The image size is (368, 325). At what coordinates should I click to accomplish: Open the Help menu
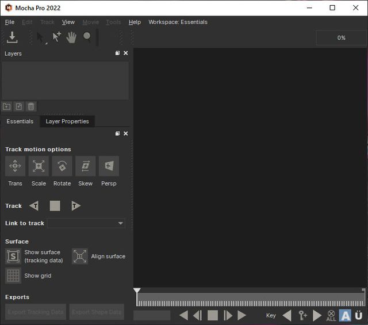click(135, 22)
